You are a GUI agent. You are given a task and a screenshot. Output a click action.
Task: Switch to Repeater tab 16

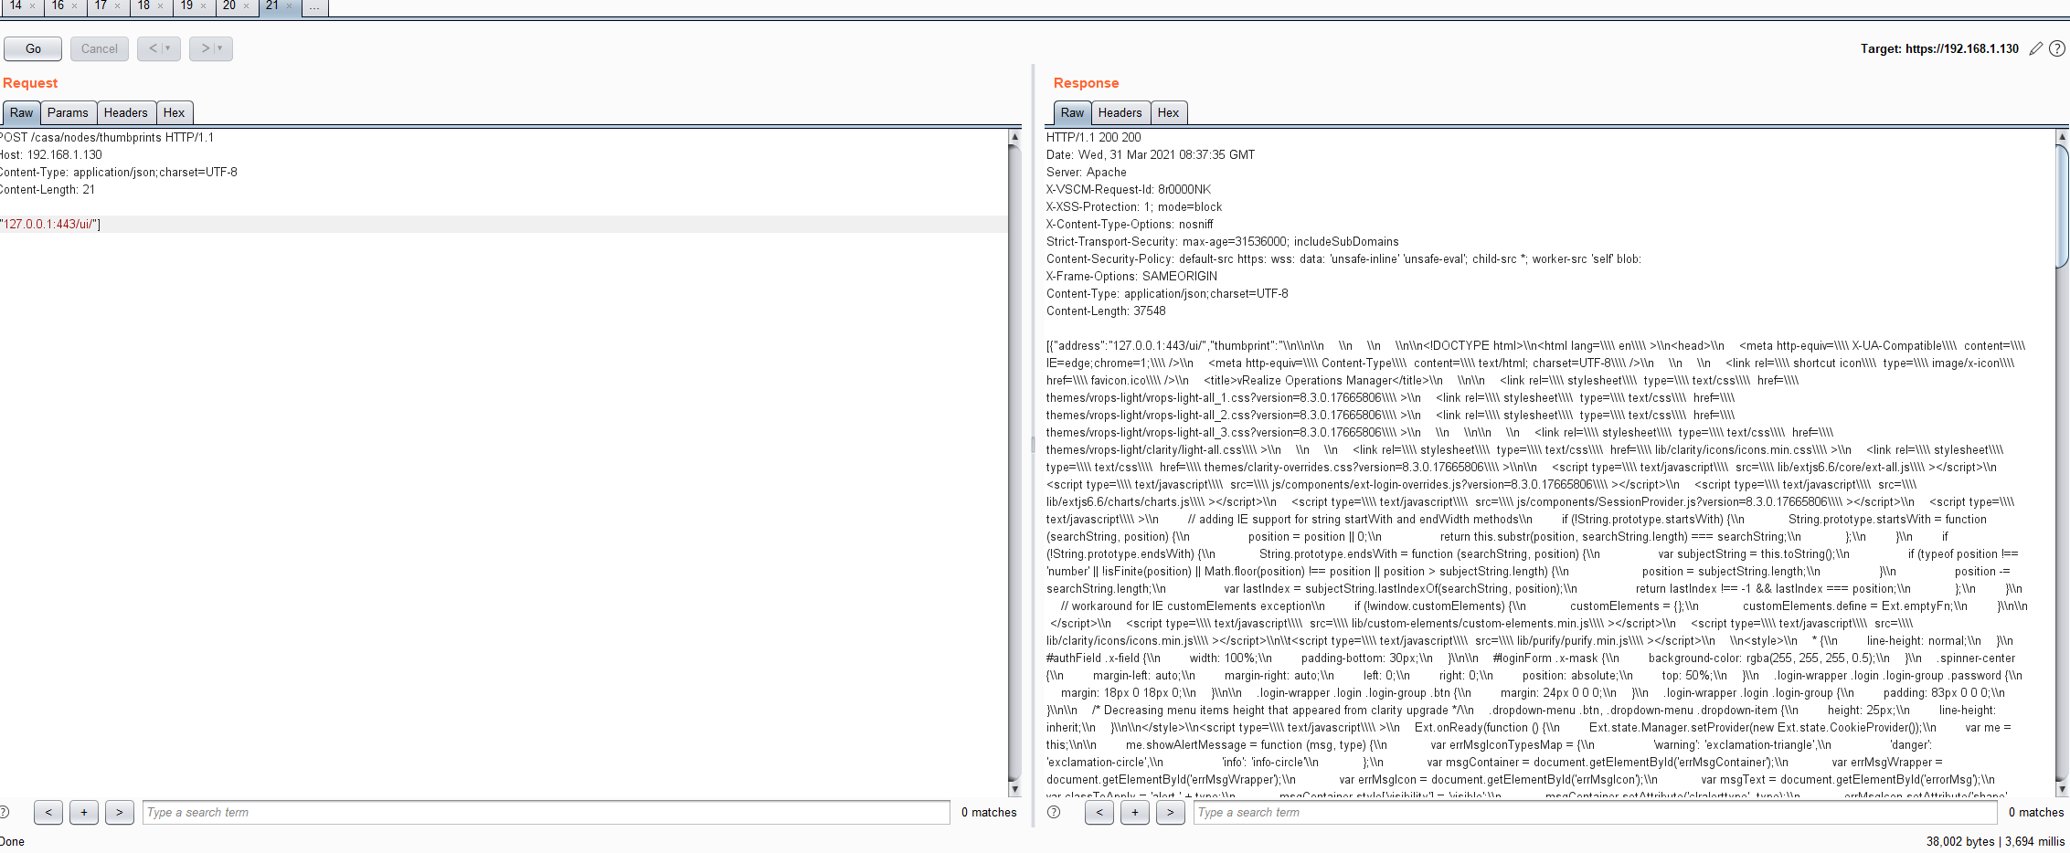(58, 5)
